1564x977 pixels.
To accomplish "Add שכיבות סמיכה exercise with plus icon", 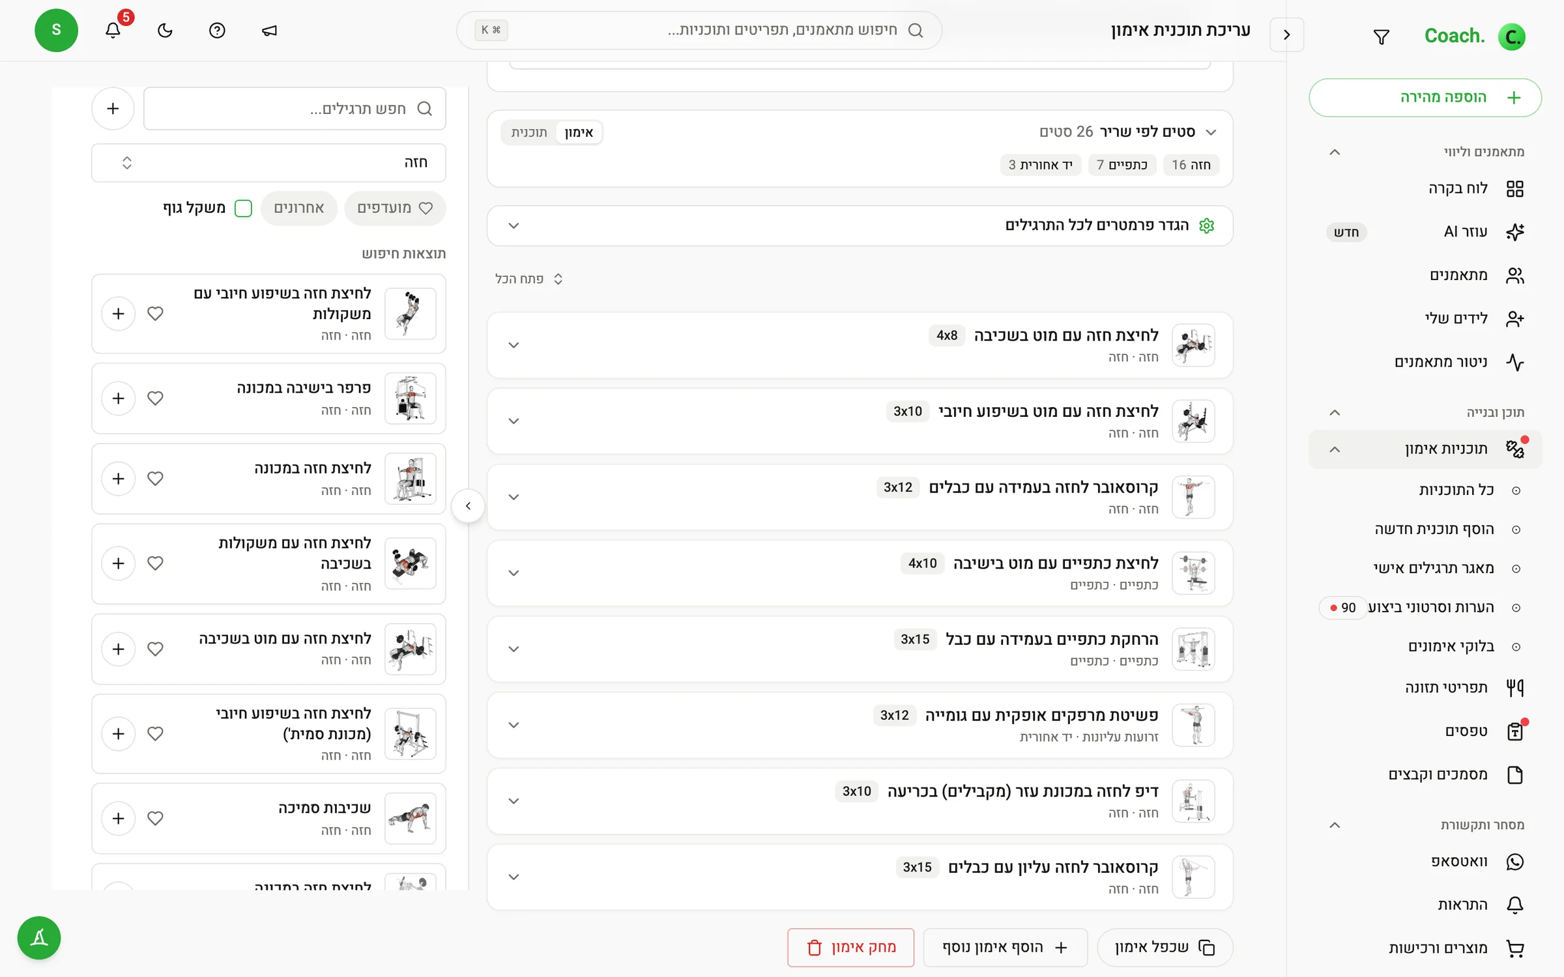I will coord(119,818).
